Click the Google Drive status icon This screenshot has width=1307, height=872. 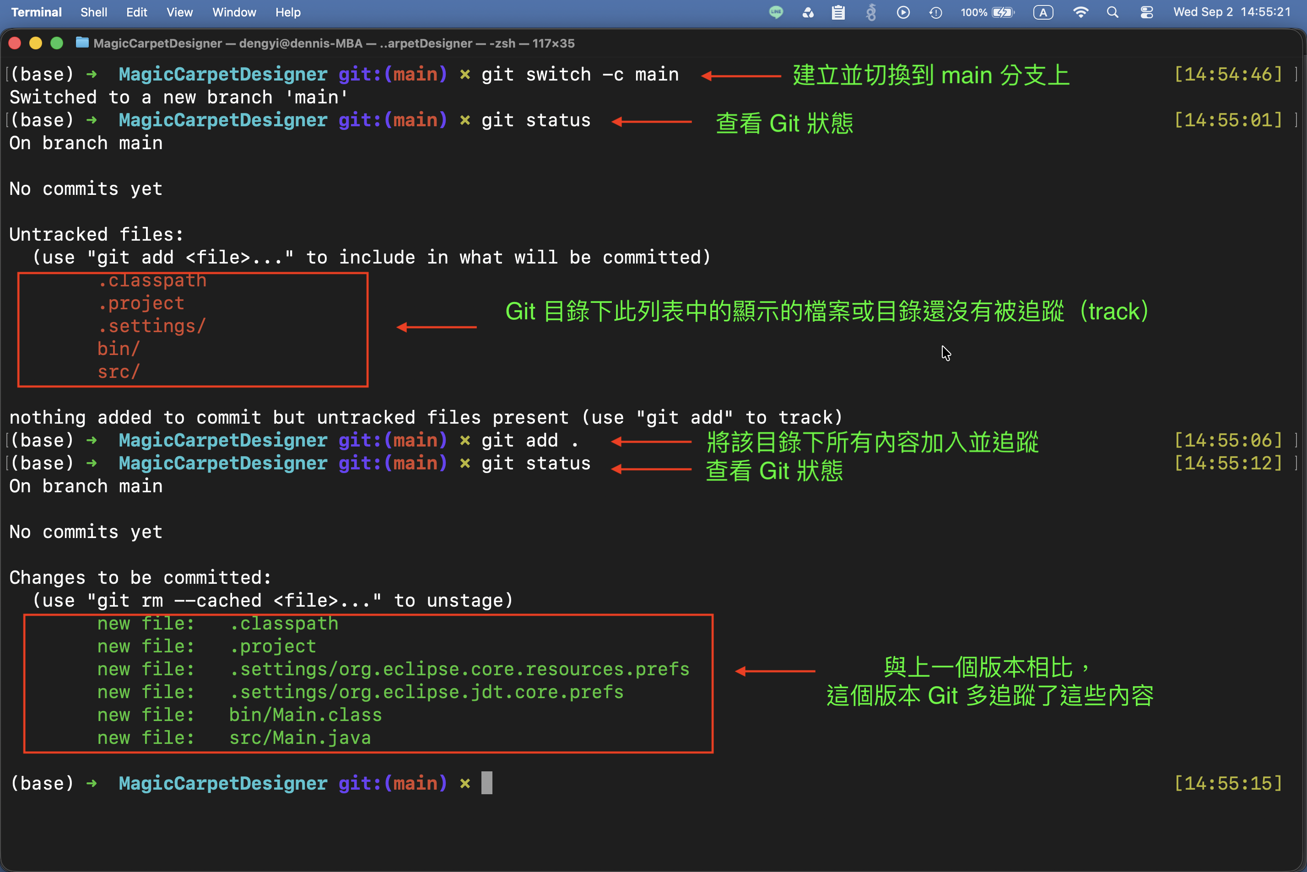click(x=808, y=12)
